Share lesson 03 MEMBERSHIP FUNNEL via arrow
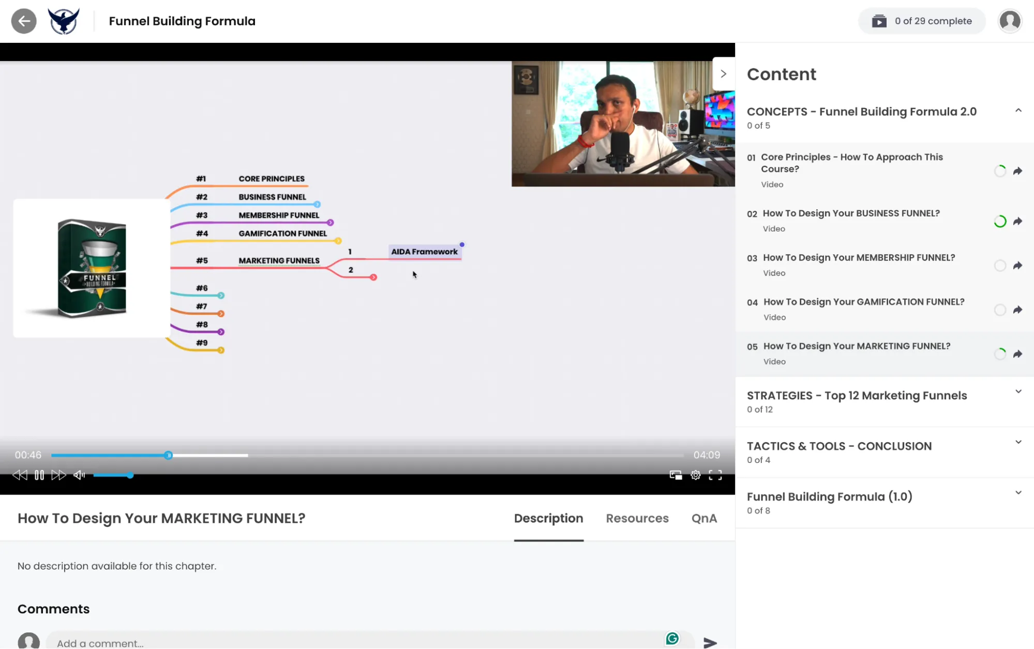The image size is (1034, 649). pyautogui.click(x=1017, y=266)
